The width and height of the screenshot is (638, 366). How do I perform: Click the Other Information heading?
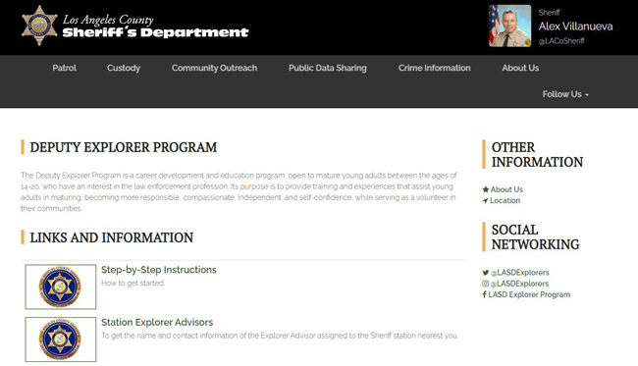click(537, 154)
